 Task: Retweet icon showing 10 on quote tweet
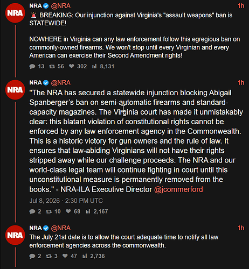coord(49,211)
